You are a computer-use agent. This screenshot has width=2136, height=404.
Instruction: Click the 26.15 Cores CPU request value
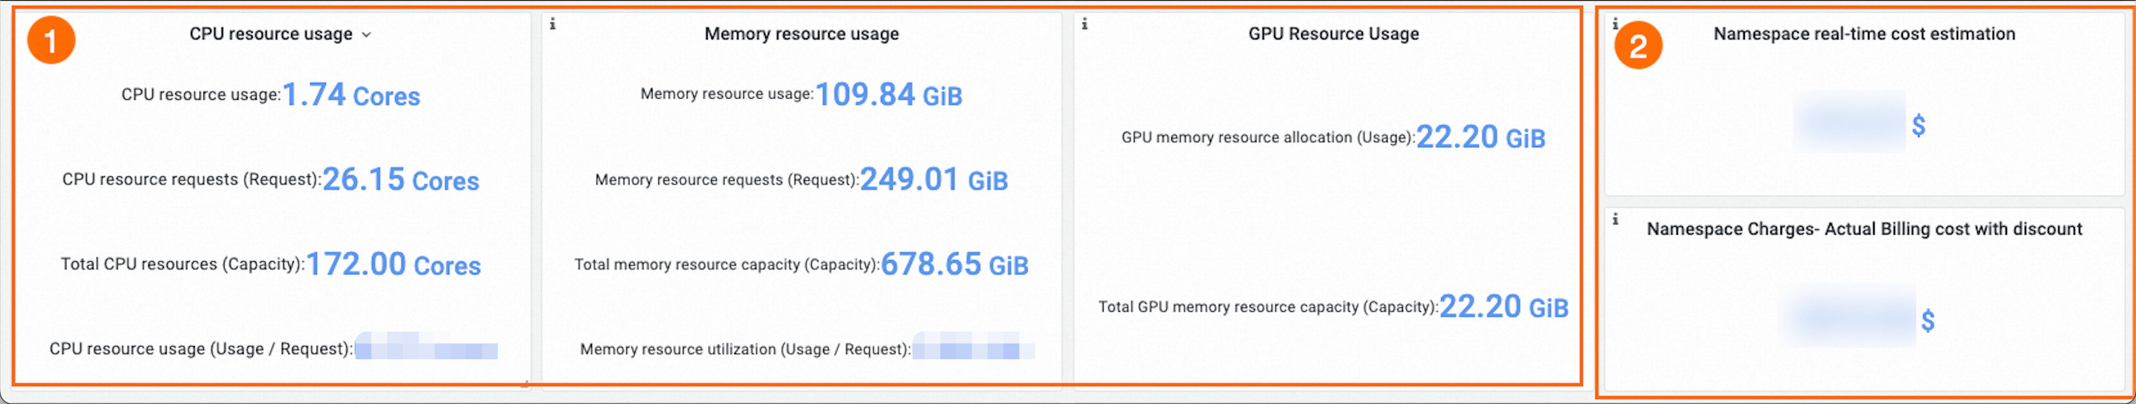(400, 180)
